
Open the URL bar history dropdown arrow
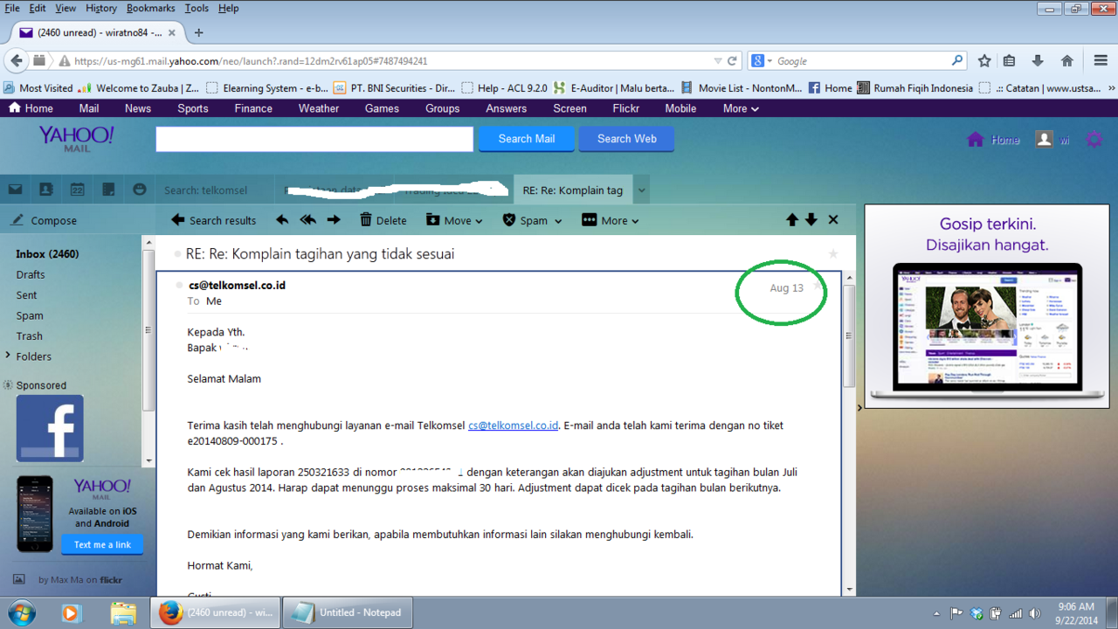(x=718, y=61)
